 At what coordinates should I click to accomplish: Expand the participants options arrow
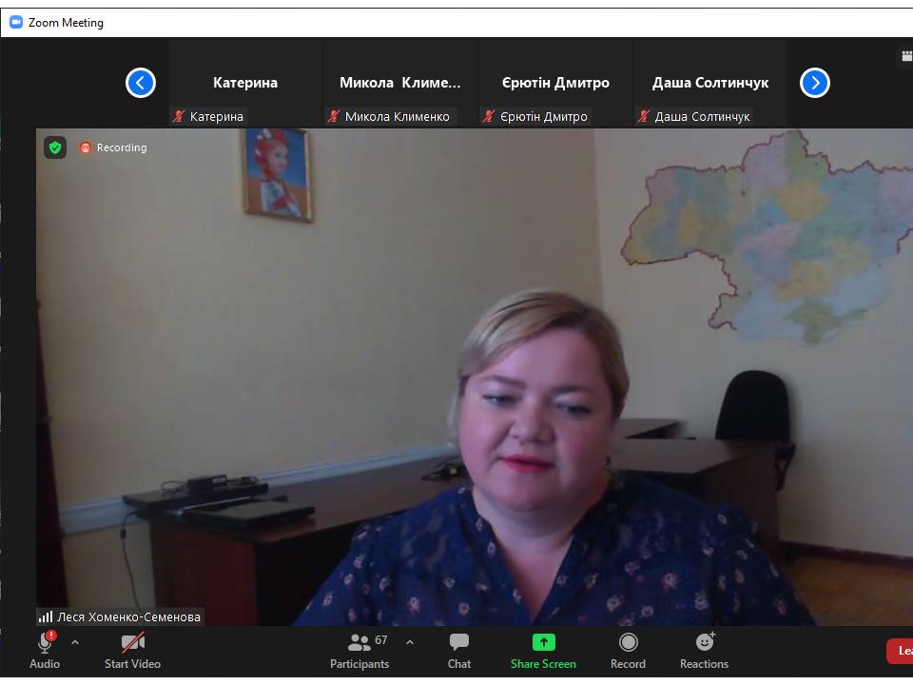pos(410,642)
